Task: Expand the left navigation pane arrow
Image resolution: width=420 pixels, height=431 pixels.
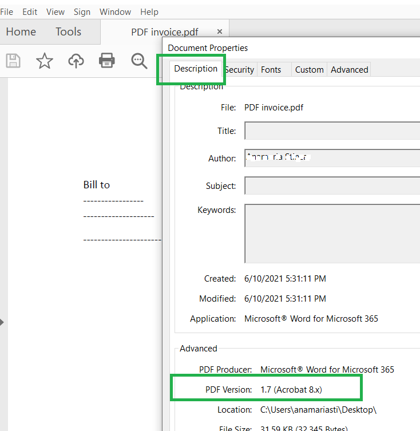Action: coord(2,322)
